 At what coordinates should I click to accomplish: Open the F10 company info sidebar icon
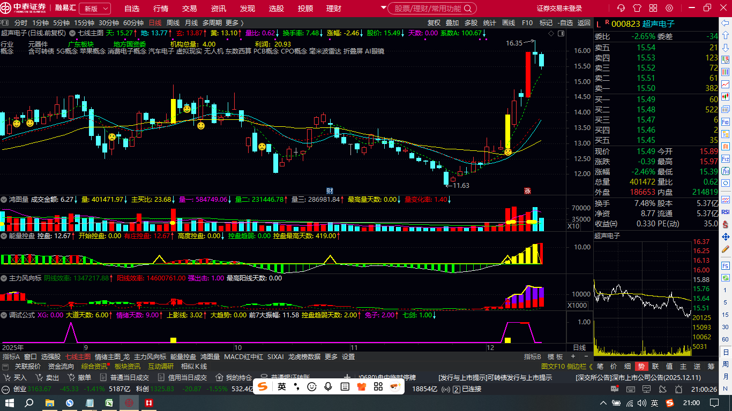click(726, 122)
